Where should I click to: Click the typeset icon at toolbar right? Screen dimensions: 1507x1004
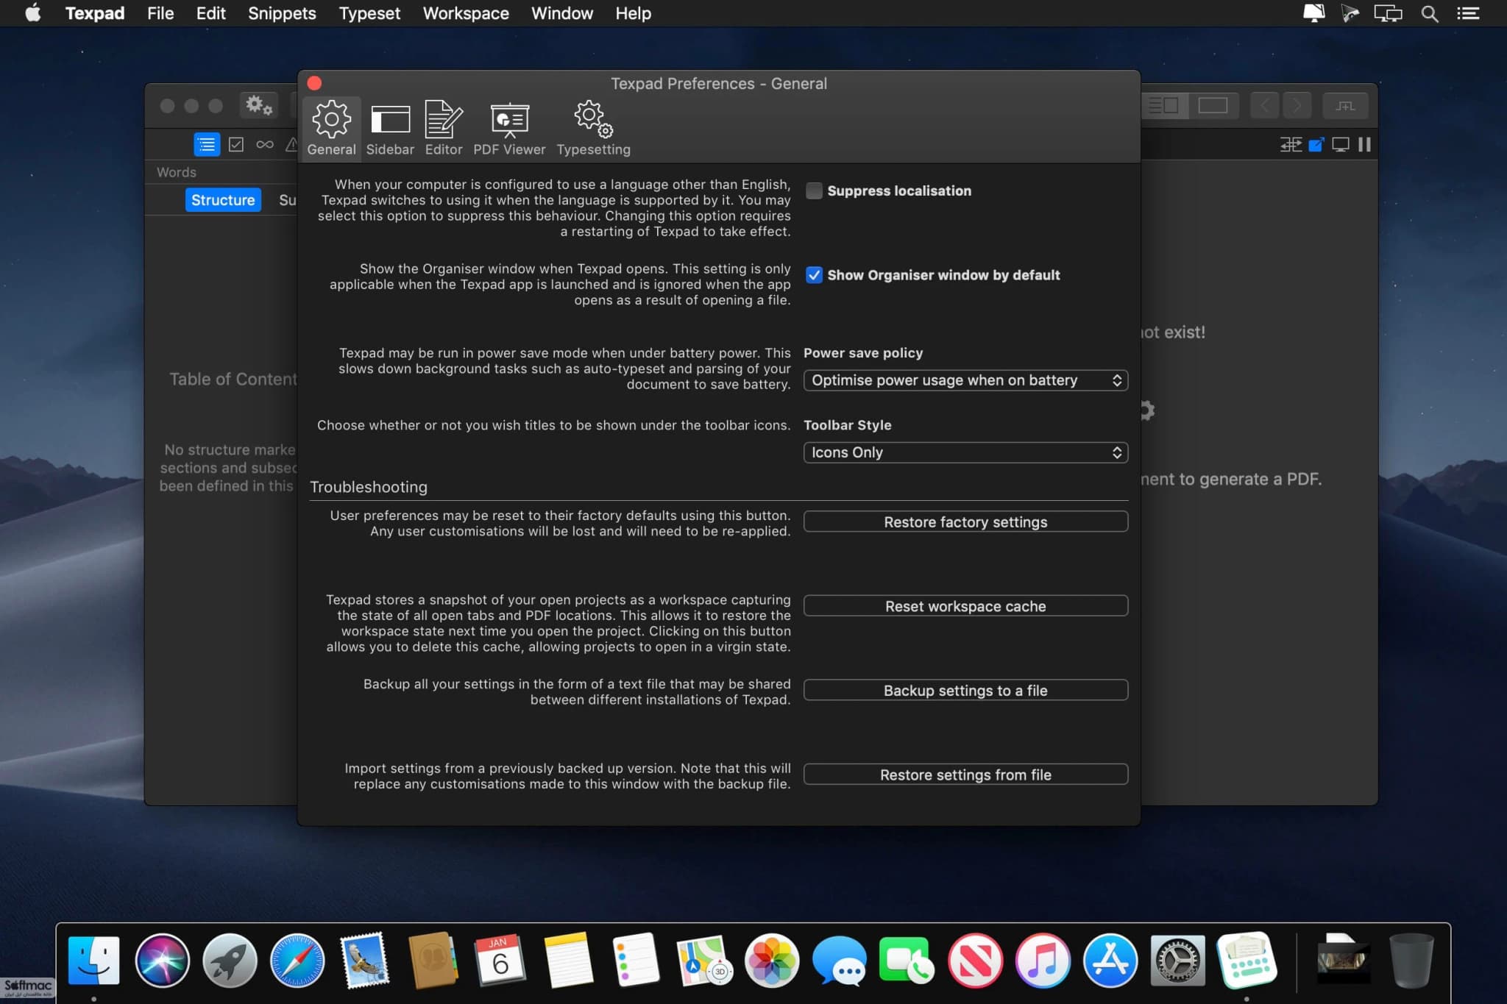pos(1345,106)
